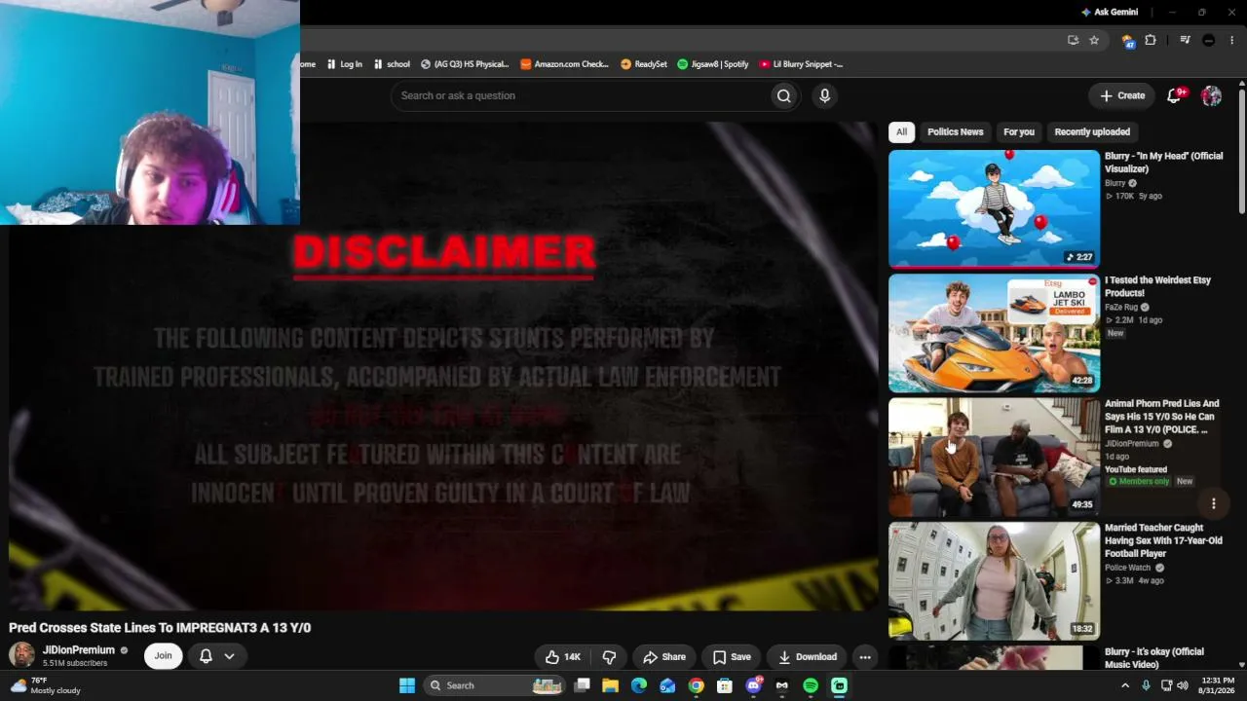
Task: Open the clock and date in the taskbar
Action: (x=1218, y=685)
